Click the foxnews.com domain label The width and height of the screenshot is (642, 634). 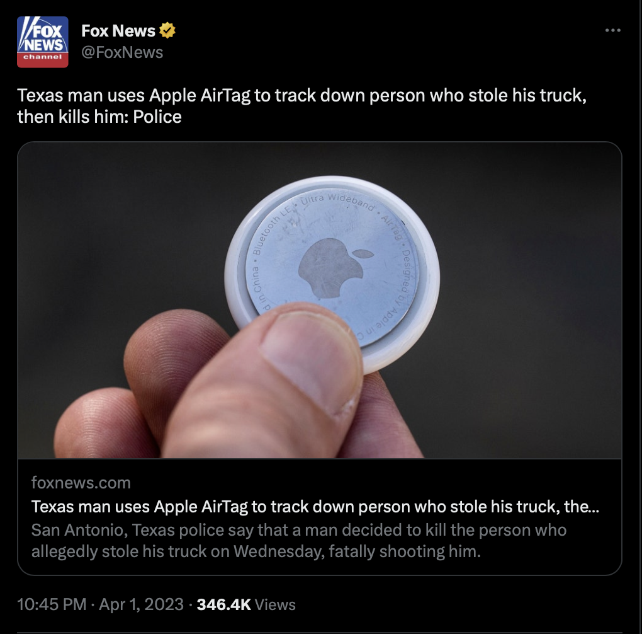(x=81, y=483)
